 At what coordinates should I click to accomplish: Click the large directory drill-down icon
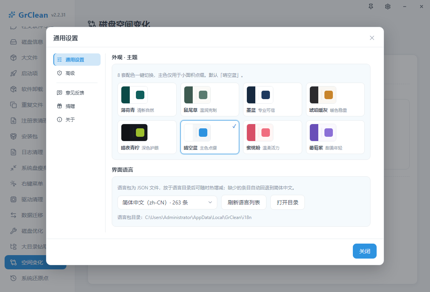(13, 246)
